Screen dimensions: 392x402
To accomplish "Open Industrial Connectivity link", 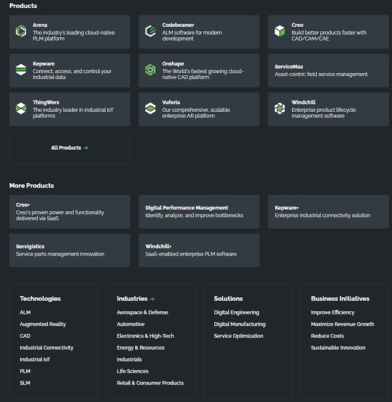I will tap(46, 348).
